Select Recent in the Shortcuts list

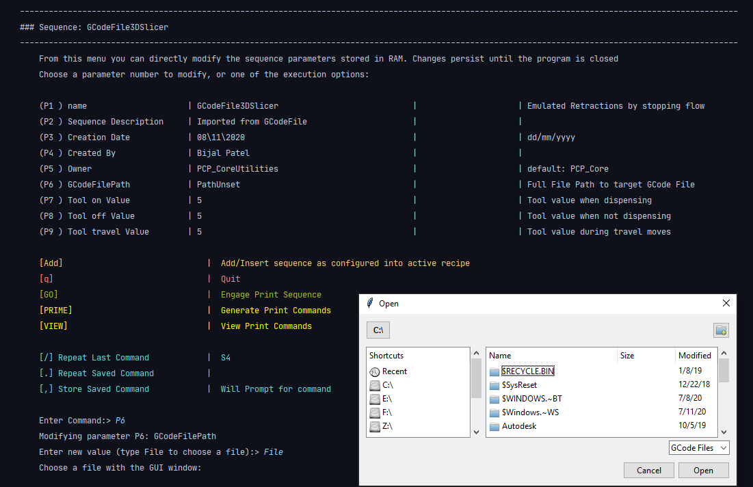[394, 371]
